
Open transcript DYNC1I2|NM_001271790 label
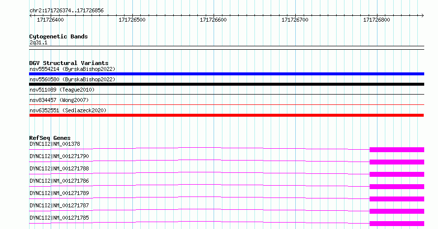[x=59, y=156]
